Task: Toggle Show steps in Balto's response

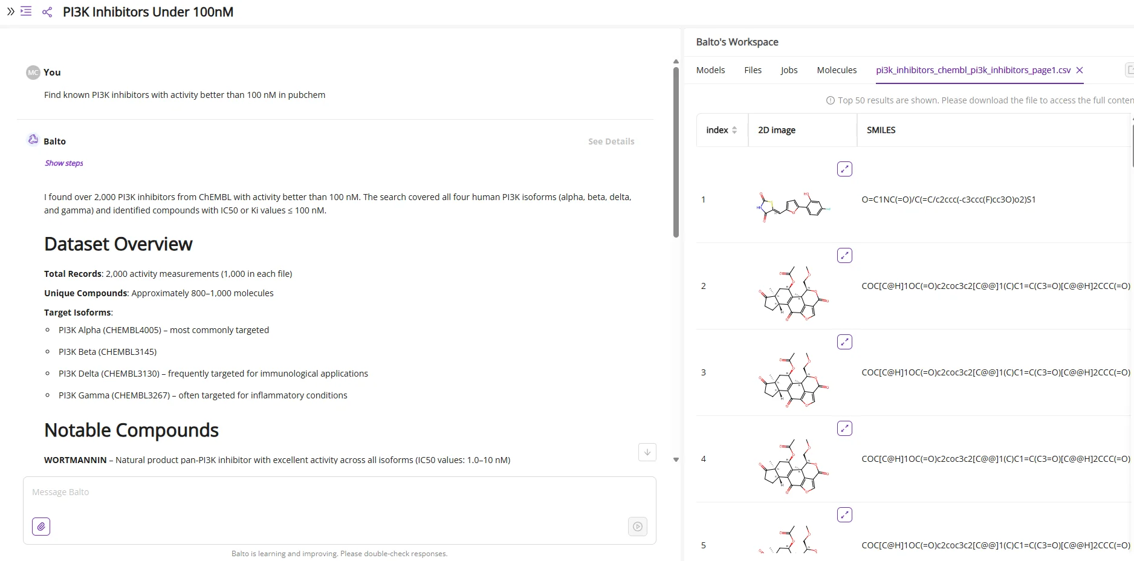Action: click(63, 163)
